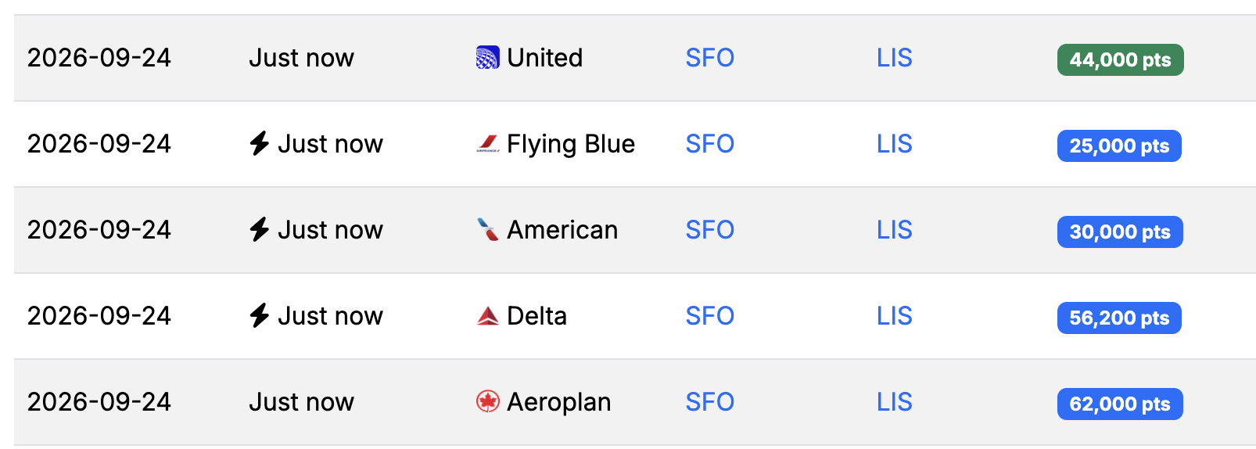Click the American Airlines logo icon
1256x449 pixels.
pos(487,230)
